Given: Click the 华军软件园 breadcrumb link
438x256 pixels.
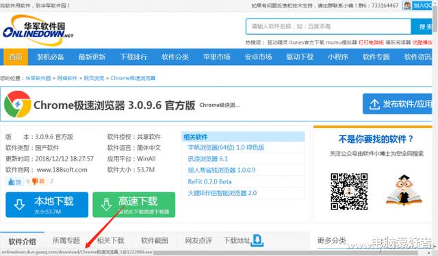Looking at the screenshot, I should [x=38, y=78].
